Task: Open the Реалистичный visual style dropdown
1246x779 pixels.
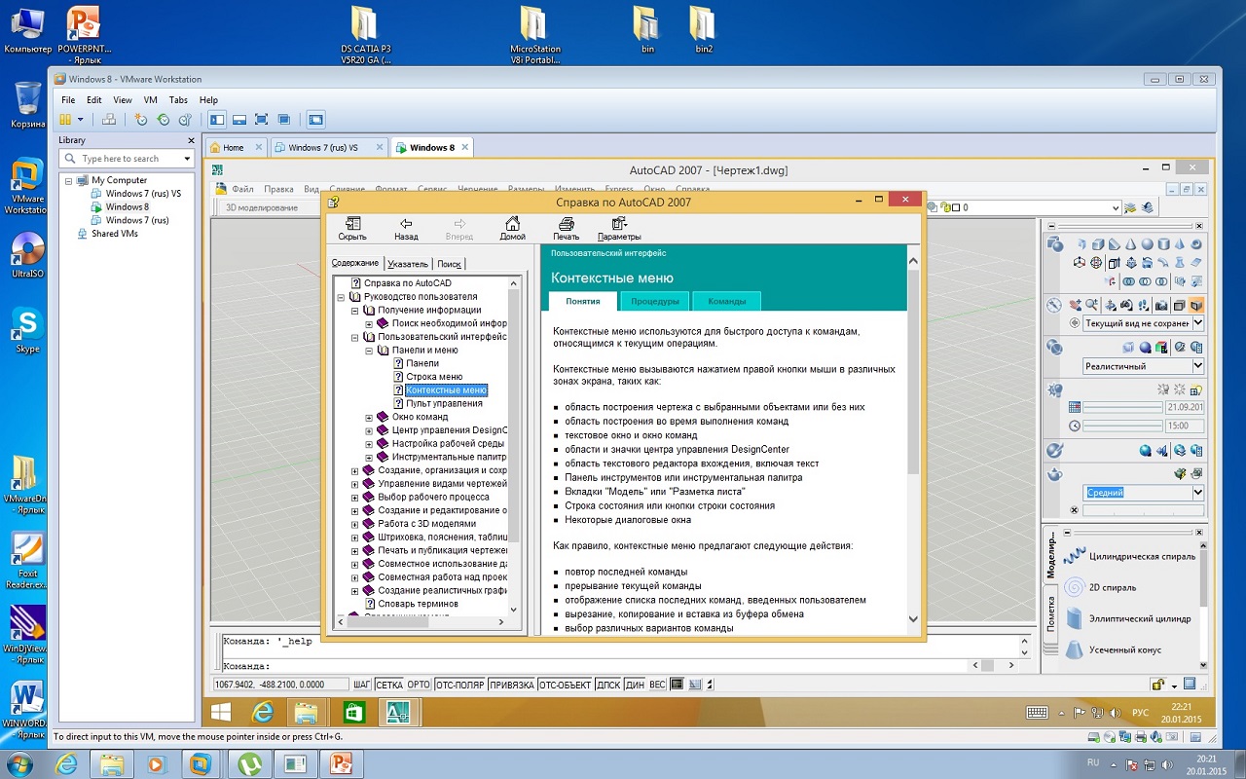Action: 1196,366
